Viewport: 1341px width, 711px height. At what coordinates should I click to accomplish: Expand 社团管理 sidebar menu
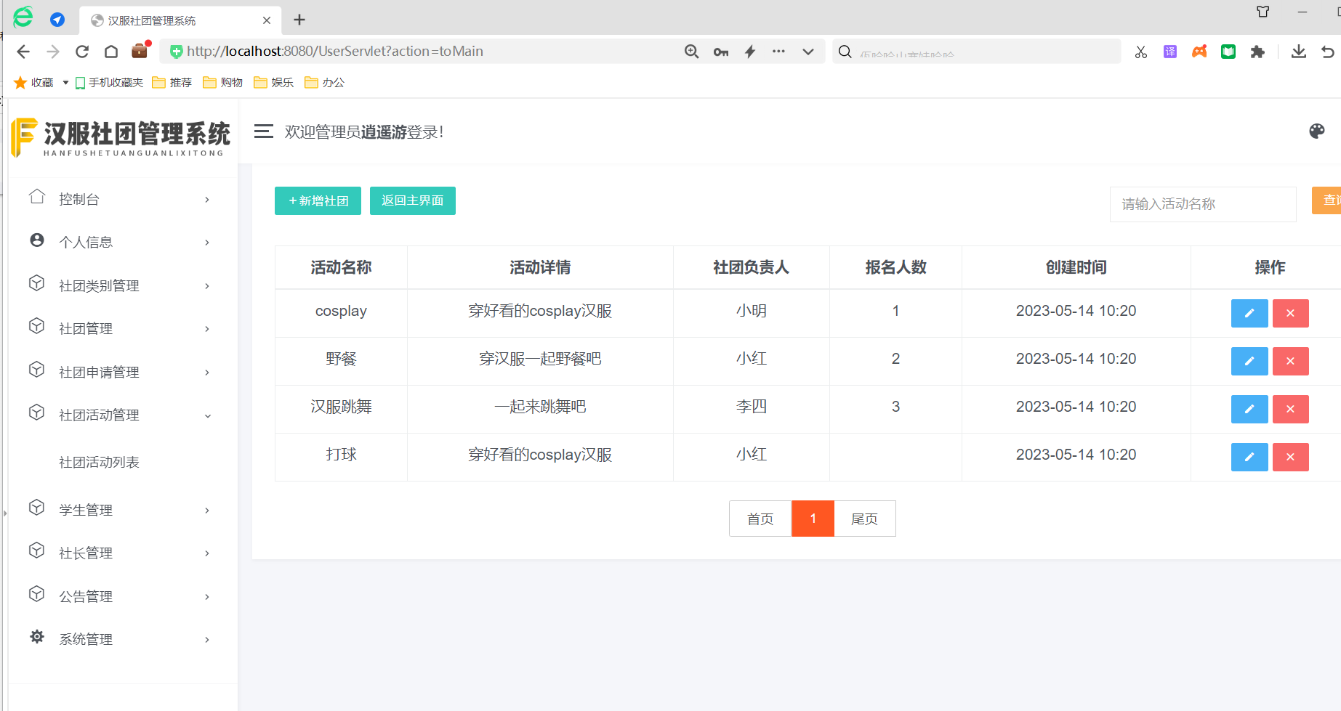click(122, 328)
